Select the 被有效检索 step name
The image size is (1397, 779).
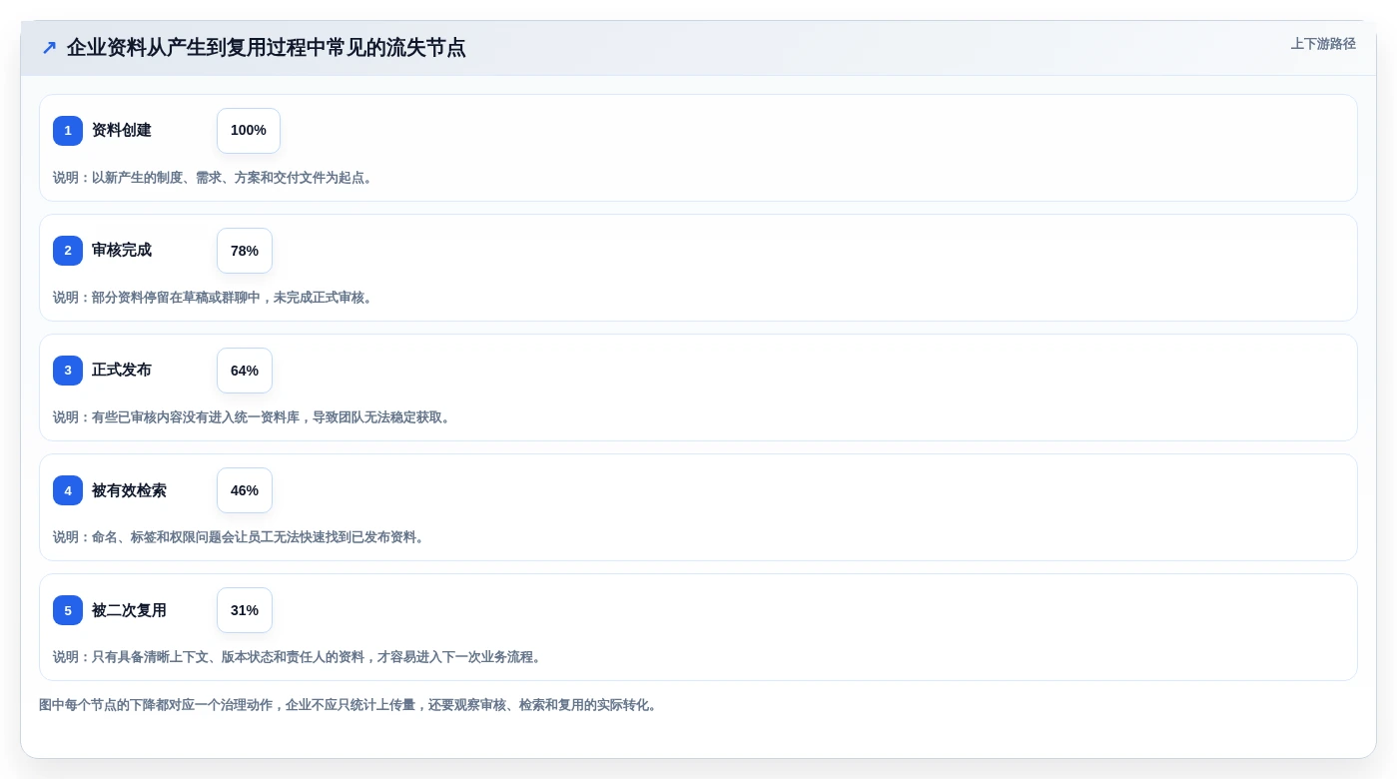tap(129, 490)
